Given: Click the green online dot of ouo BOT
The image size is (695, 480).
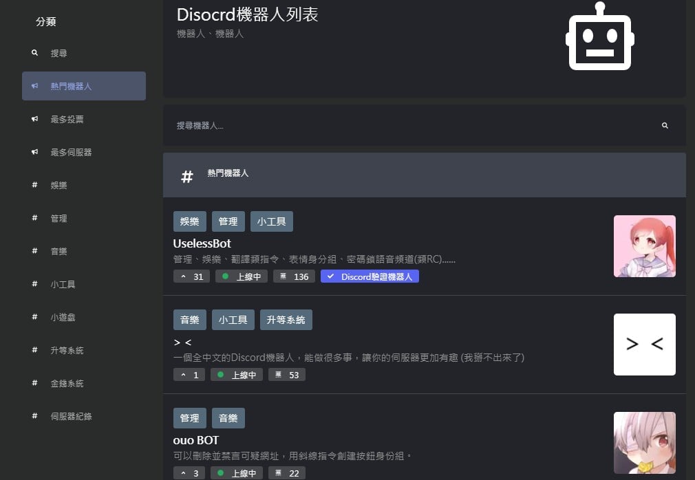Looking at the screenshot, I should click(x=220, y=472).
